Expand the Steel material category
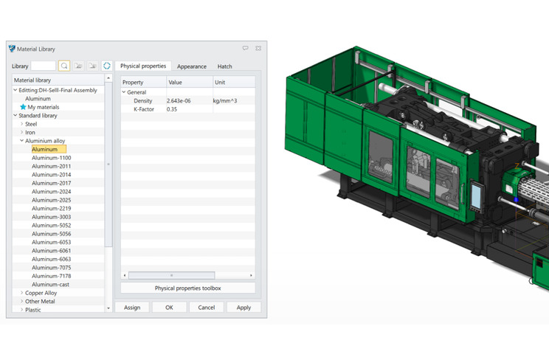The image size is (549, 360). (x=22, y=124)
